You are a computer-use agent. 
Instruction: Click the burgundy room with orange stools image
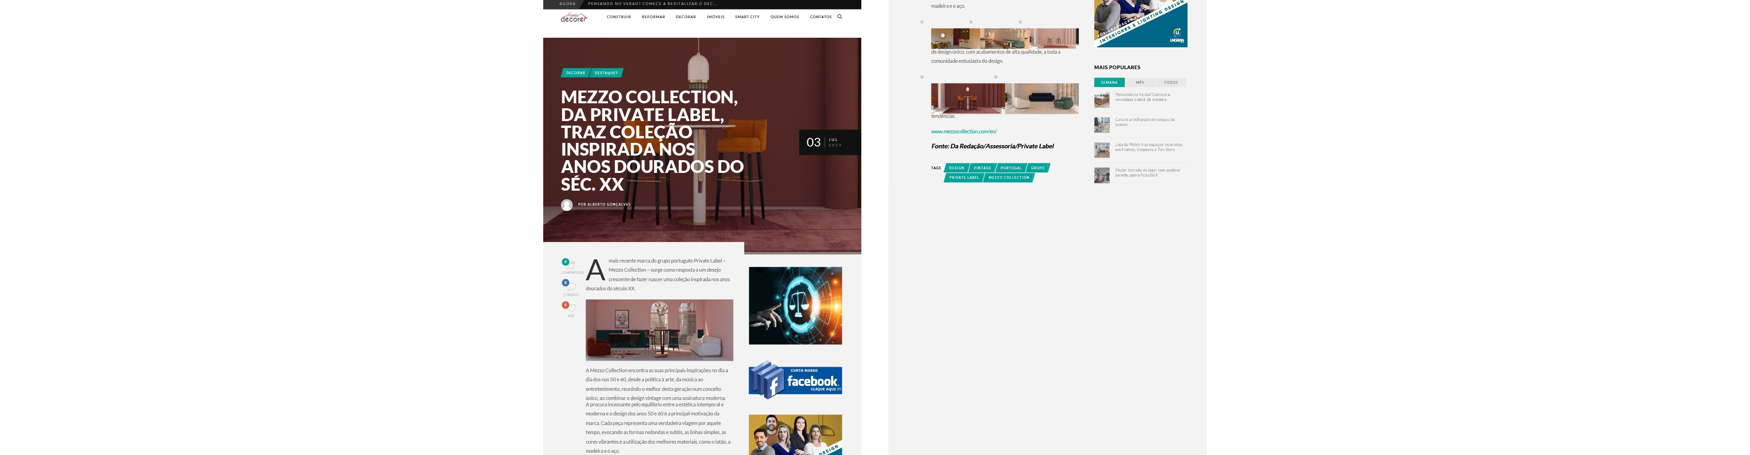point(968,98)
